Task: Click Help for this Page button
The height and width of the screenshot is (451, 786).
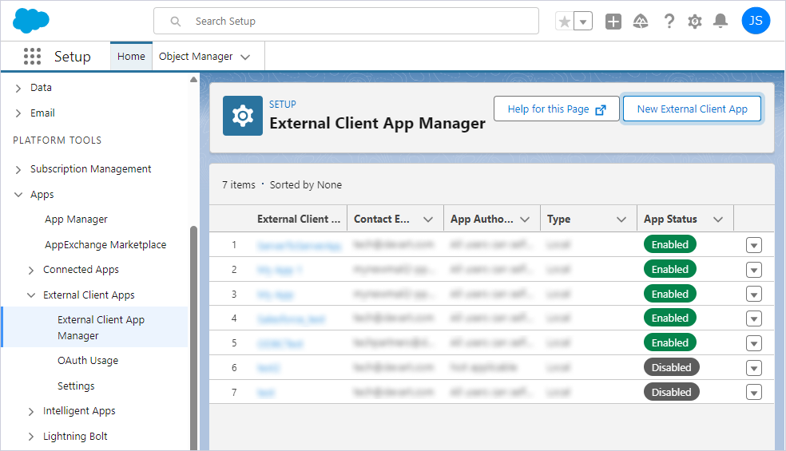Action: pos(557,109)
